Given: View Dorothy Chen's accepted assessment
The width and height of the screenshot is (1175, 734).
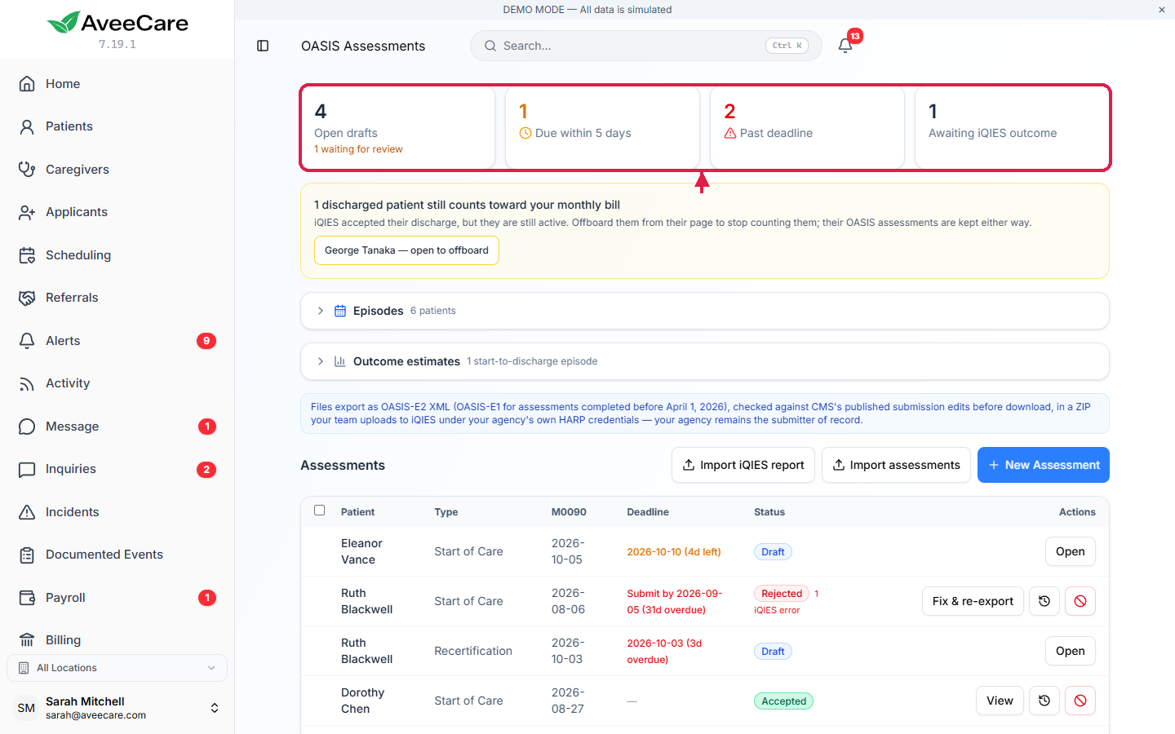Looking at the screenshot, I should coord(1000,701).
